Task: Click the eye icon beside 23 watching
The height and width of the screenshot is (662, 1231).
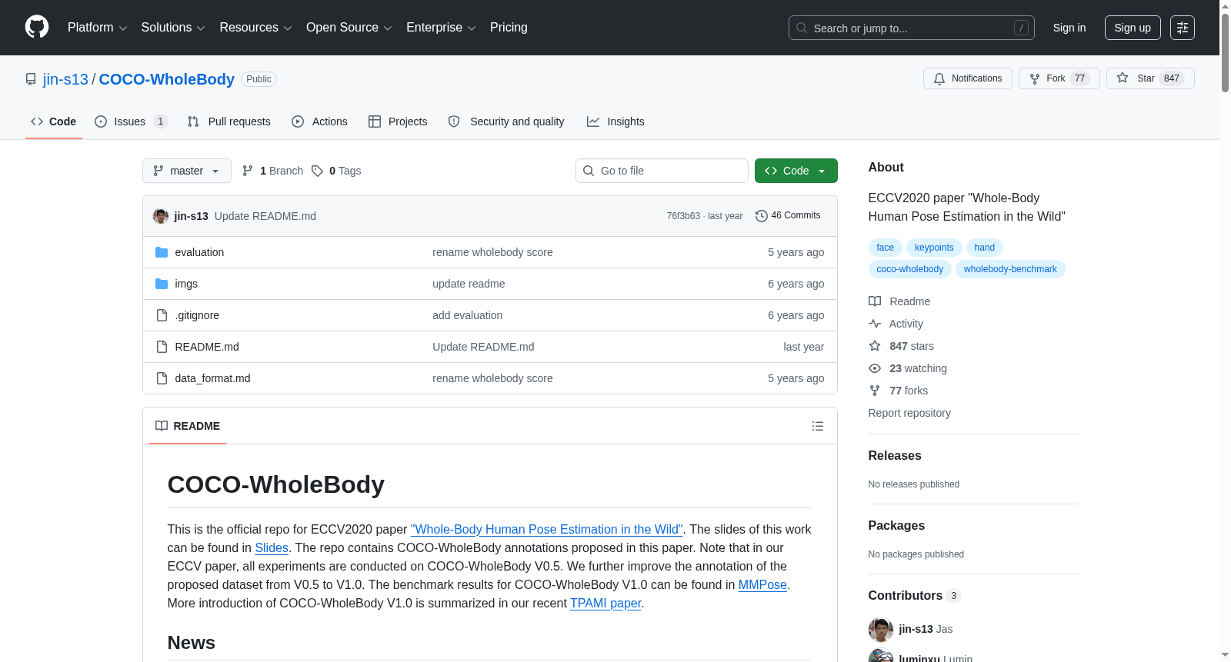Action: pyautogui.click(x=875, y=368)
